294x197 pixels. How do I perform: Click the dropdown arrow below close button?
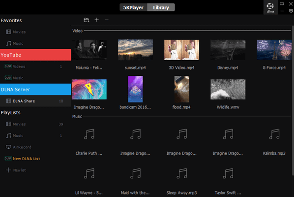coord(291,11)
